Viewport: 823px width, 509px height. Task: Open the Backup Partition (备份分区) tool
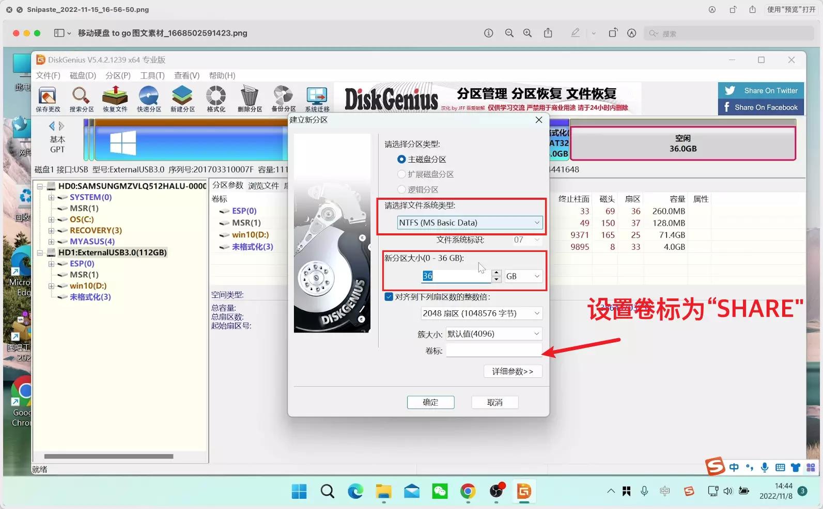click(x=283, y=99)
